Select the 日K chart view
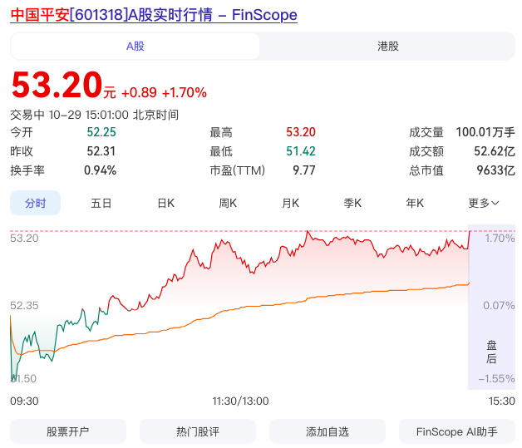 (165, 203)
